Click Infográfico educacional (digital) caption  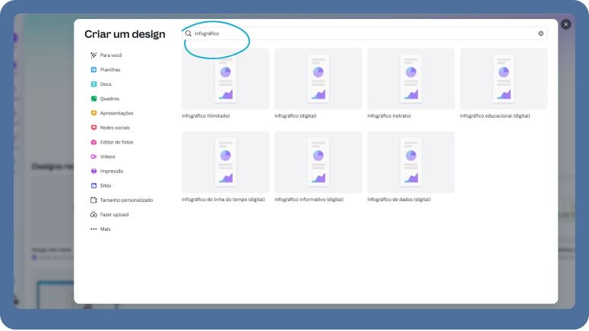pyautogui.click(x=495, y=116)
